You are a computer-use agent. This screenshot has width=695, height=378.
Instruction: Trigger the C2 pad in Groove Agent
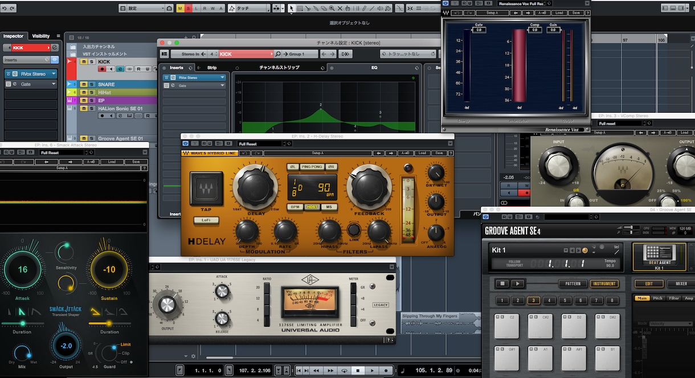[506, 326]
